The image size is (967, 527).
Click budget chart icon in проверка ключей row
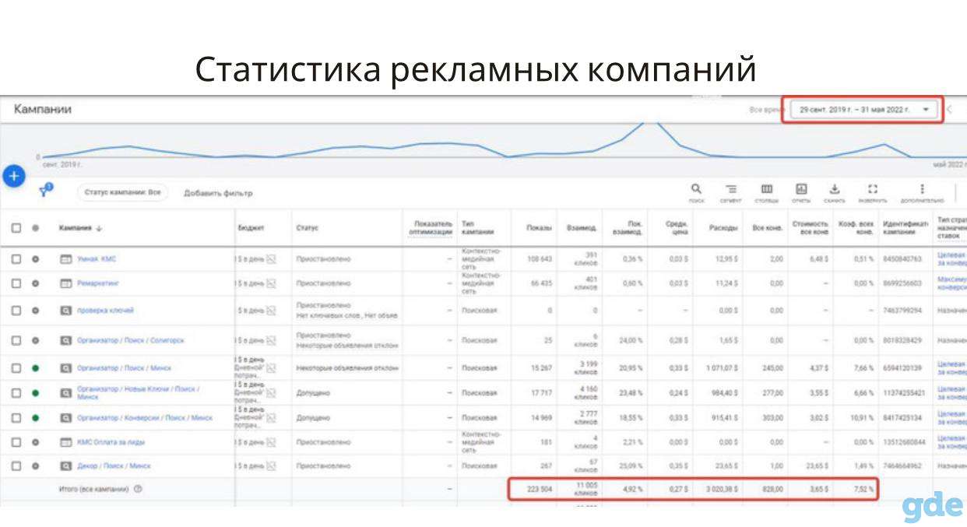pos(272,311)
